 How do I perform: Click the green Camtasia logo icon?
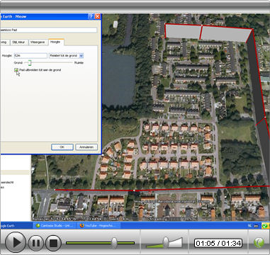(259, 243)
